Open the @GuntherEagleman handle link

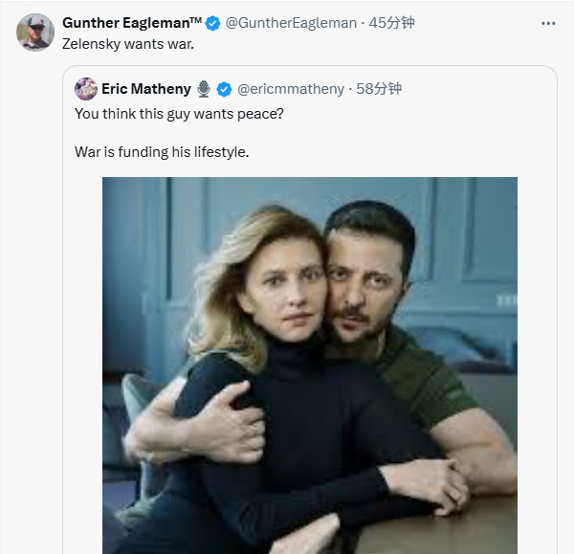291,23
